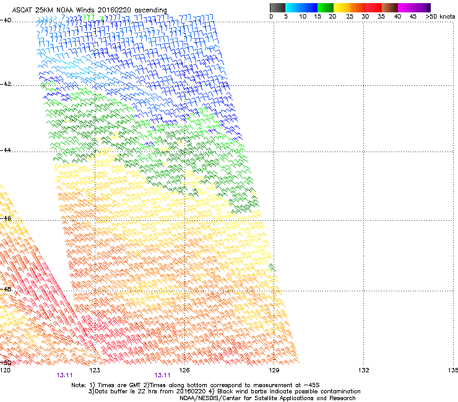Screen dimensions: 458x402
Task: Select the brown 35-40 knots color band
Action: click(390, 7)
